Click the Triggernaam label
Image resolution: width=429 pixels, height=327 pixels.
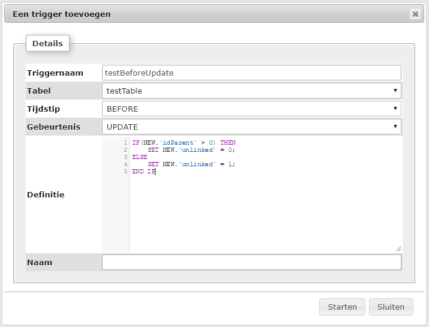point(55,73)
